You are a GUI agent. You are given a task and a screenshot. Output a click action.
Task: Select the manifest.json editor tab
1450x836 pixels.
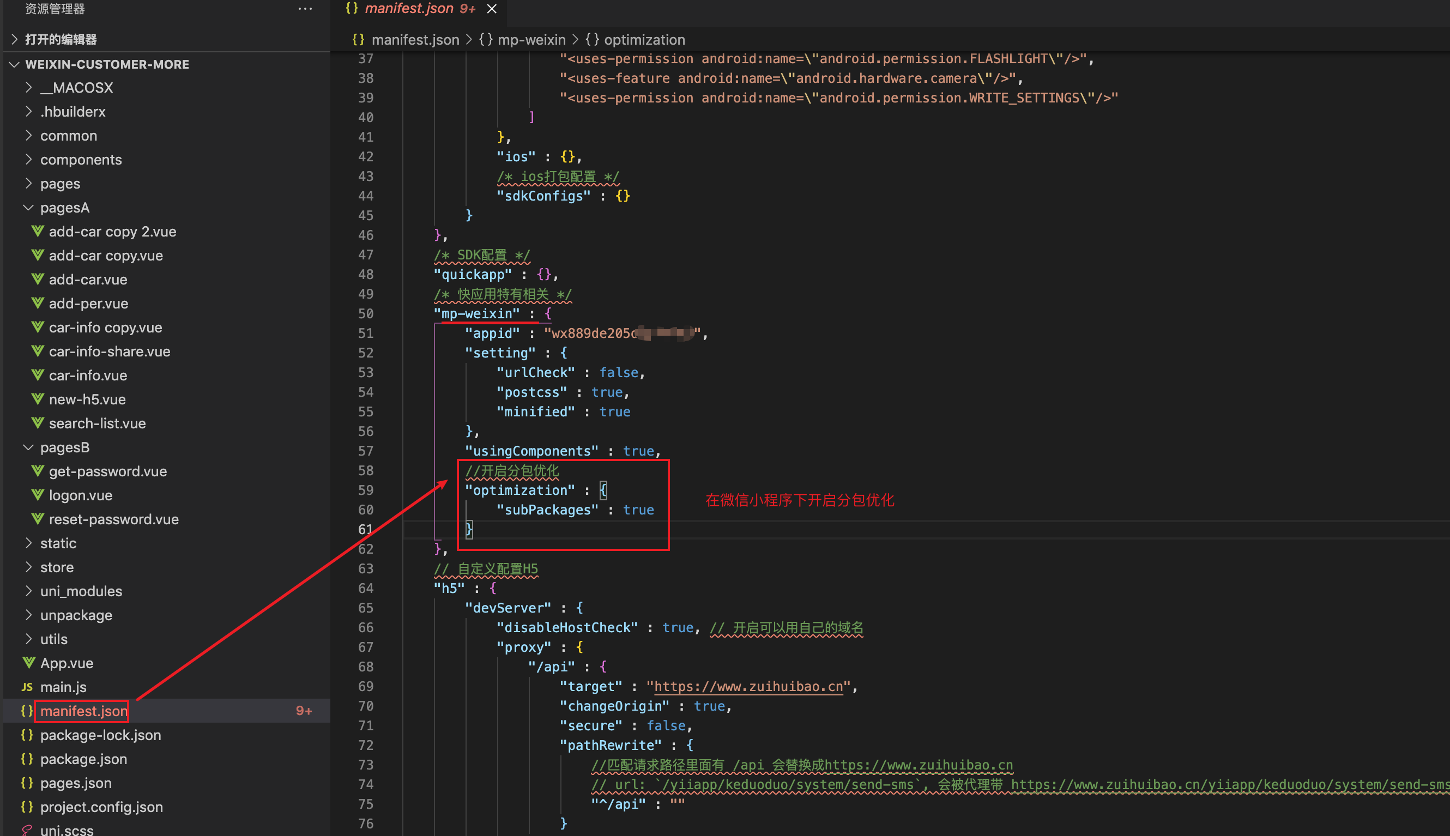[409, 9]
